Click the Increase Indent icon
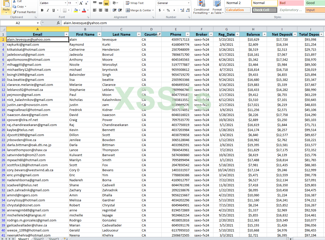The width and height of the screenshot is (325, 240). point(120,10)
